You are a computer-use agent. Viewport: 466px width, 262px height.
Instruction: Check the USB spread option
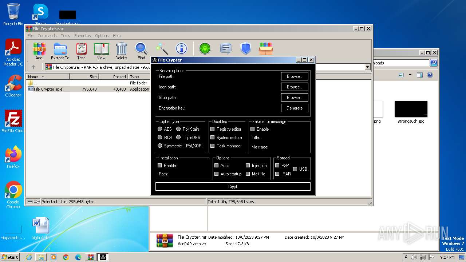[295, 169]
